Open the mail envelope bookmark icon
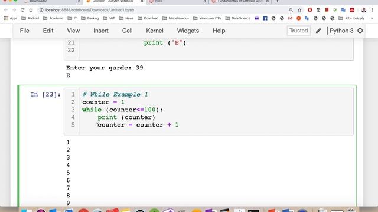 tap(256, 18)
